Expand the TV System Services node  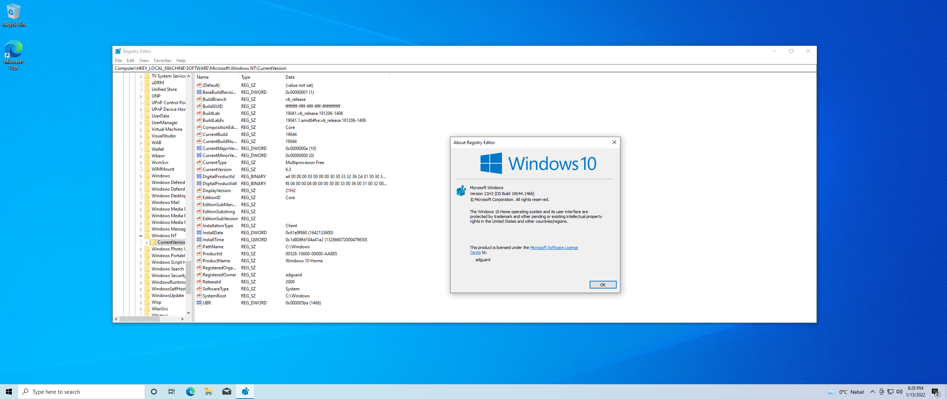(x=141, y=76)
